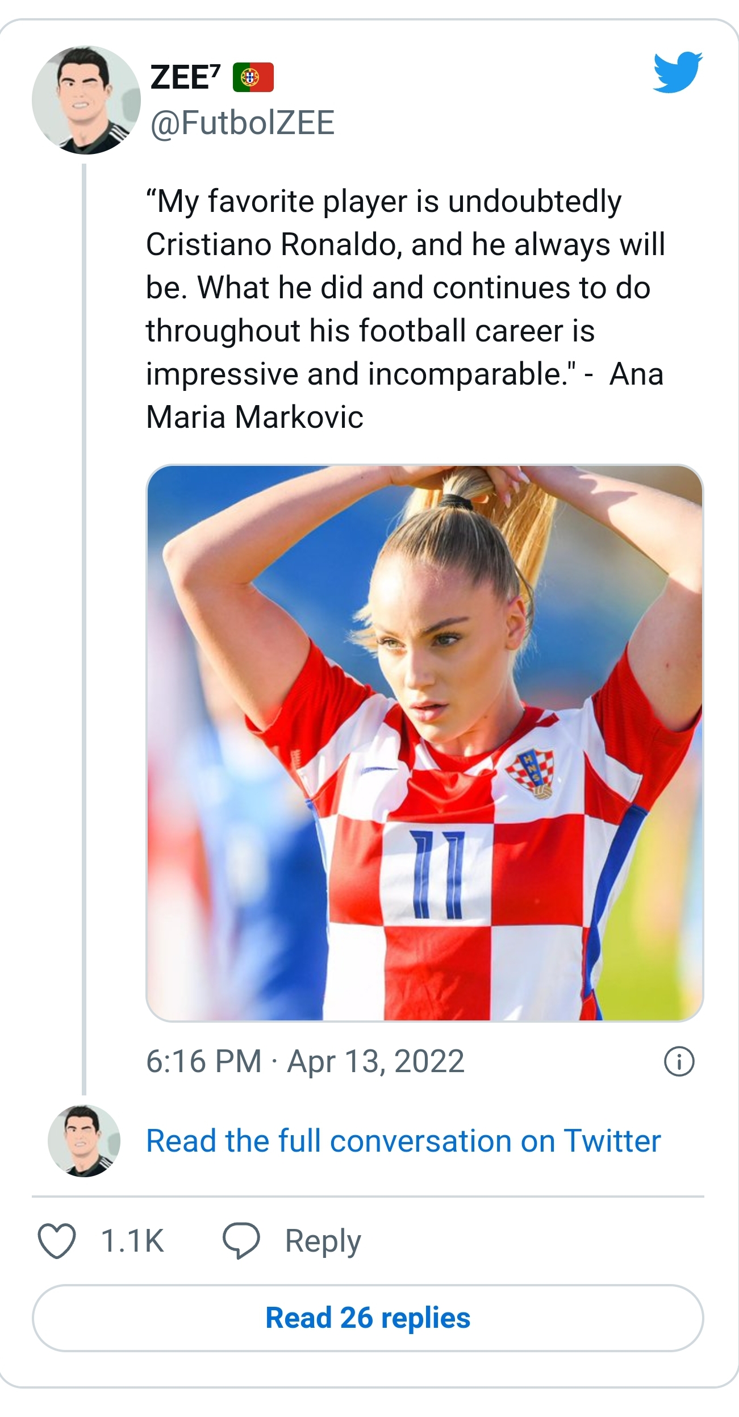Open the @FutbolZEE handle link
The height and width of the screenshot is (1417, 739).
tap(243, 123)
